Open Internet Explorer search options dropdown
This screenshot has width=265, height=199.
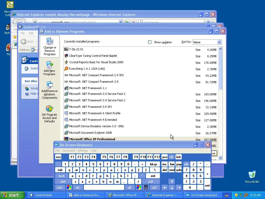pos(213,22)
